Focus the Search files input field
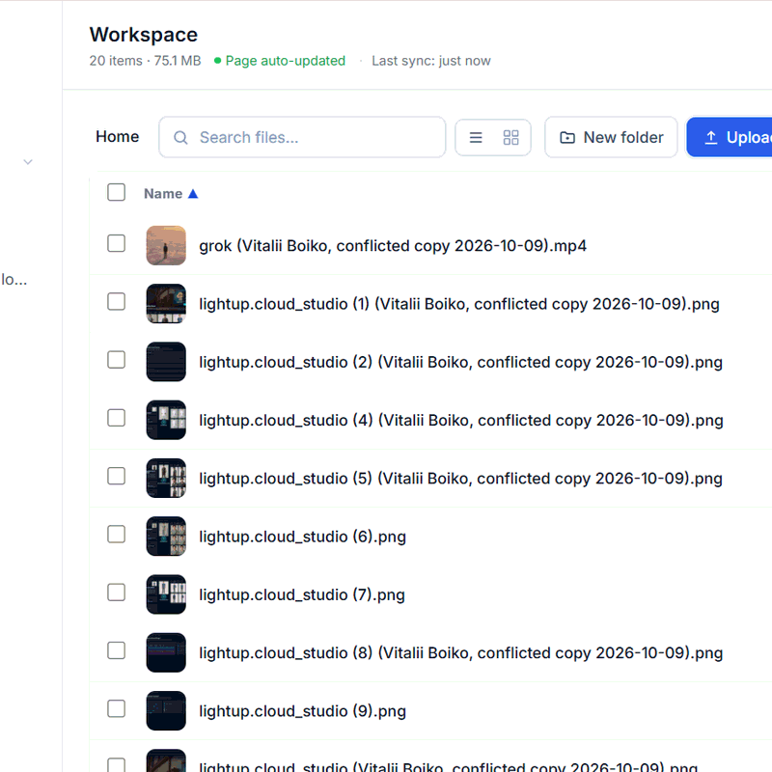The image size is (772, 772). click(302, 137)
